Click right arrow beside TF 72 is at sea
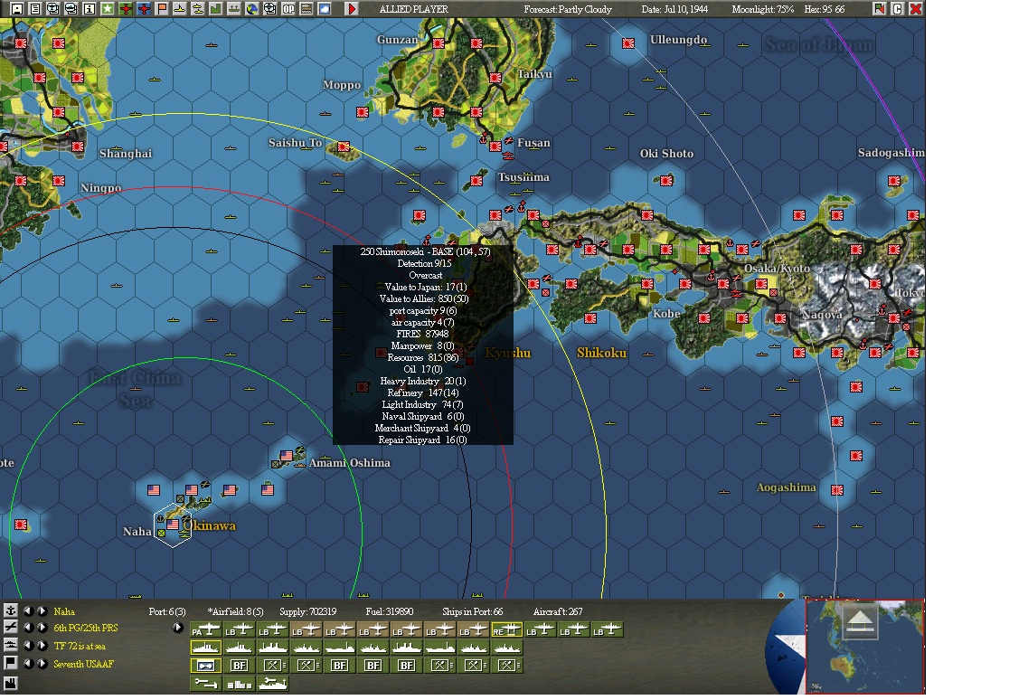The width and height of the screenshot is (1028, 700). 42,647
